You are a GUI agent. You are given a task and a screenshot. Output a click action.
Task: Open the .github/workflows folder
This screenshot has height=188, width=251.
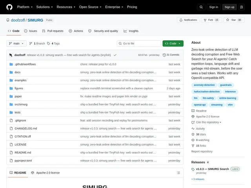coord(25,64)
